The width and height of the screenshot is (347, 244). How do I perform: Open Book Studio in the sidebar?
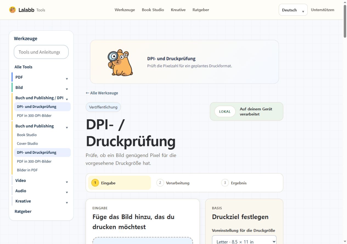pyautogui.click(x=27, y=135)
